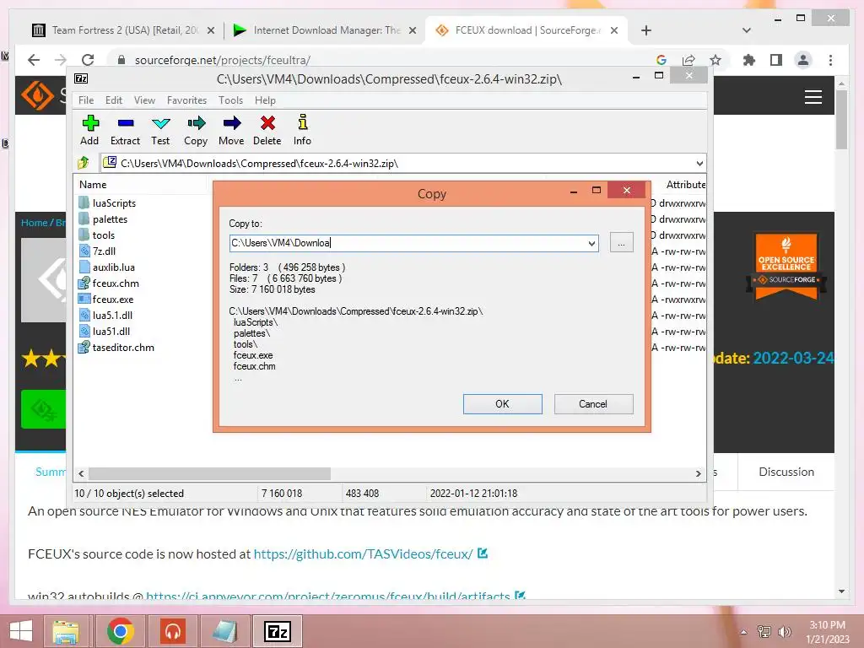Click the Windows Start button
This screenshot has width=864, height=648.
21,631
